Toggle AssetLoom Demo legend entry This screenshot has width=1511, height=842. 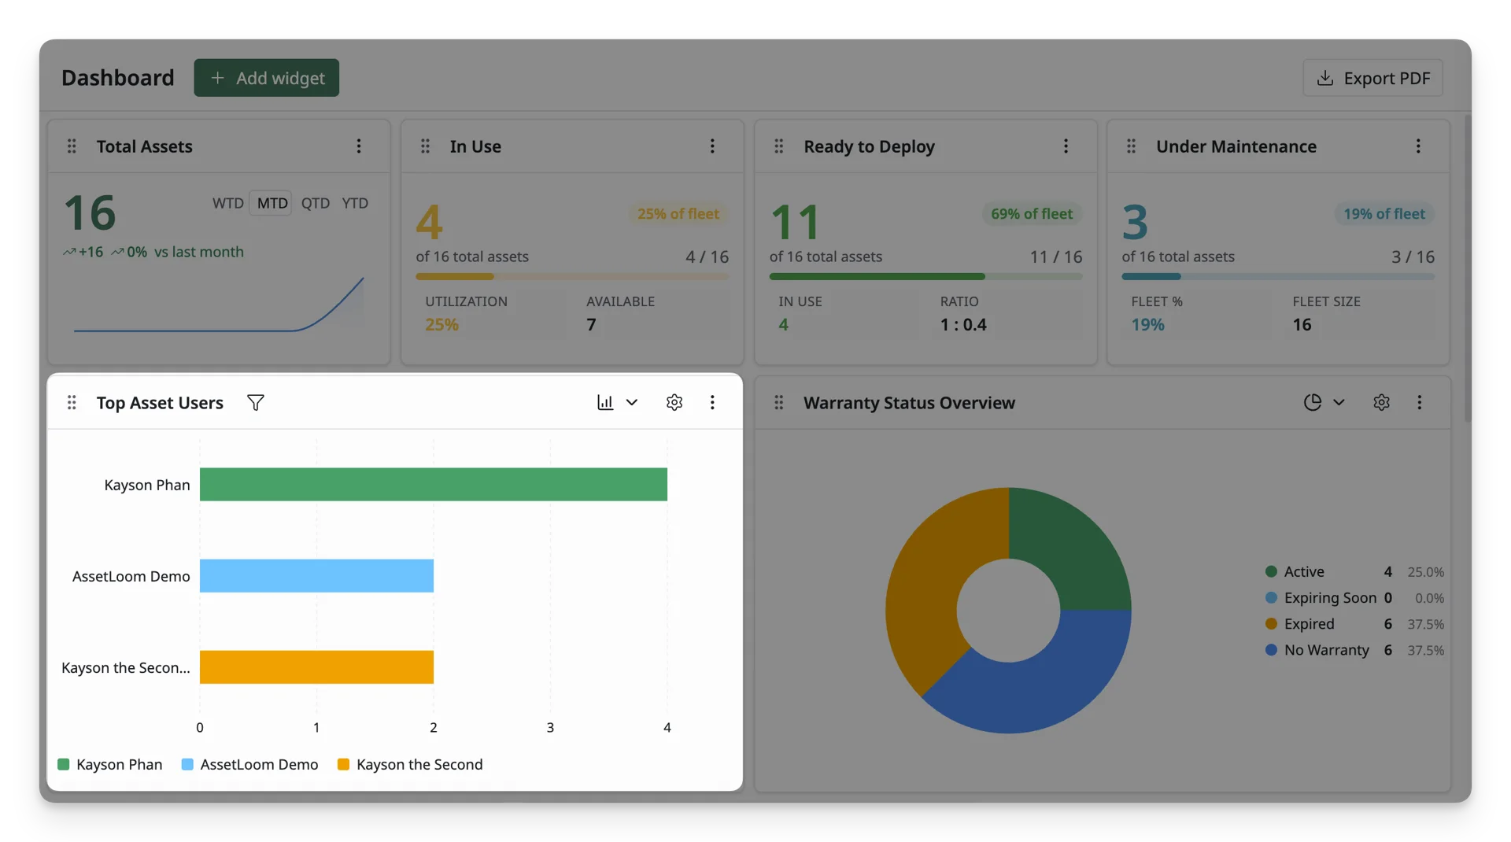click(x=250, y=765)
